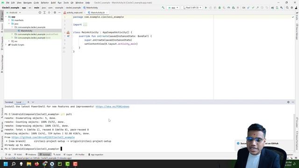Toggle the Project tool window stripe
This screenshot has height=168, width=299.
click(x=2, y=16)
